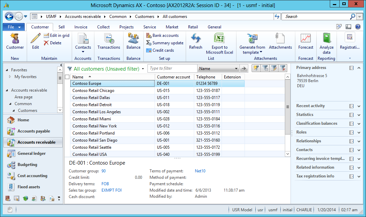366x217 pixels.
Task: Expand My favorites tree node
Action: coord(10,76)
